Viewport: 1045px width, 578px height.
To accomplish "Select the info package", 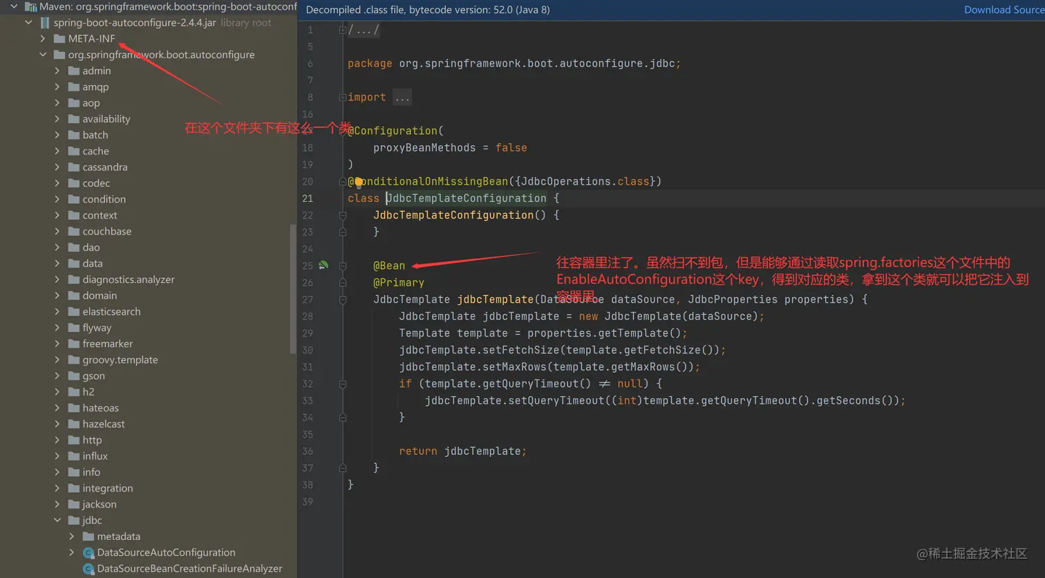I will click(x=91, y=472).
